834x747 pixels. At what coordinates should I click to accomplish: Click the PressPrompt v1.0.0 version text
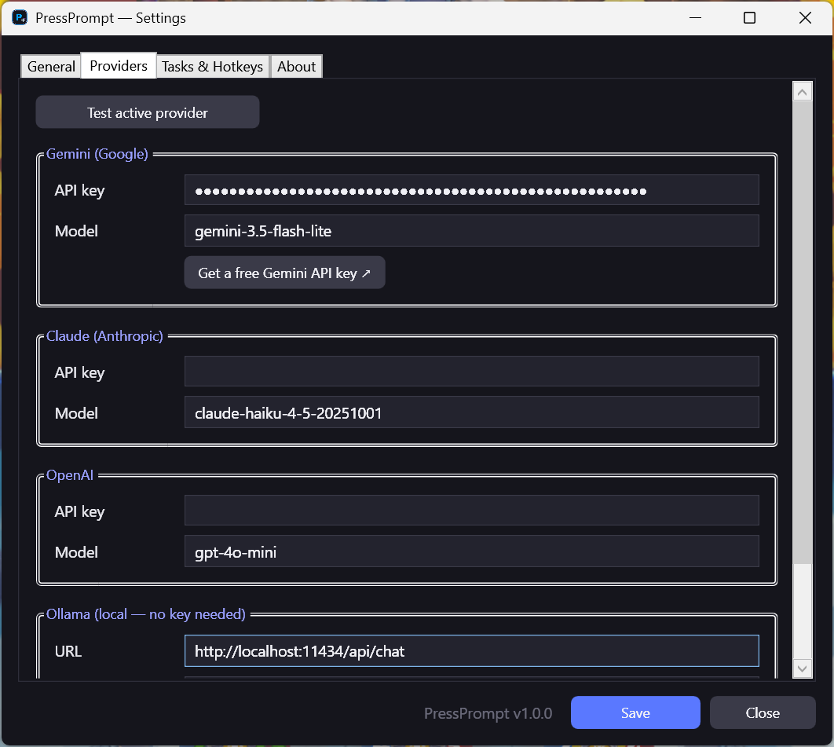tap(488, 713)
